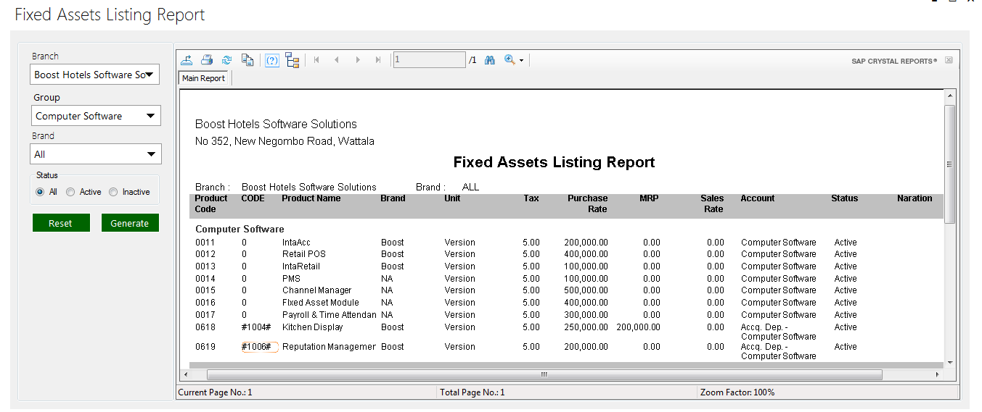
Task: Switch to the Main Report tab
Action: [x=204, y=78]
